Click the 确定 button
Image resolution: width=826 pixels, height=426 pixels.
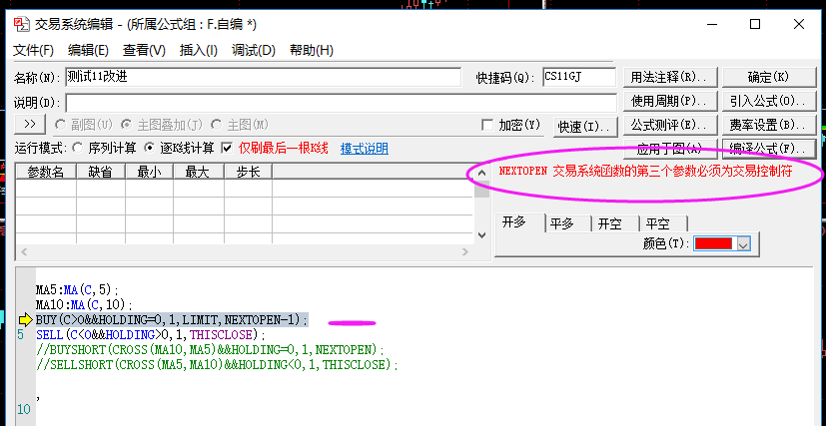pyautogui.click(x=768, y=77)
